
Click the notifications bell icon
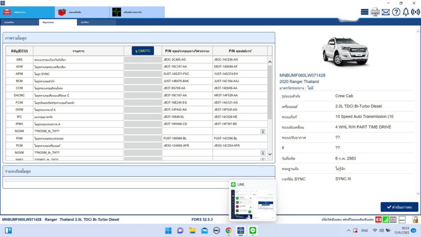click(x=406, y=11)
